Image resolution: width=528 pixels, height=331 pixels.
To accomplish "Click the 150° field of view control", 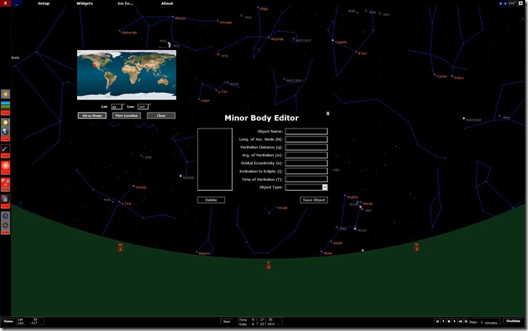I will pos(512,4).
